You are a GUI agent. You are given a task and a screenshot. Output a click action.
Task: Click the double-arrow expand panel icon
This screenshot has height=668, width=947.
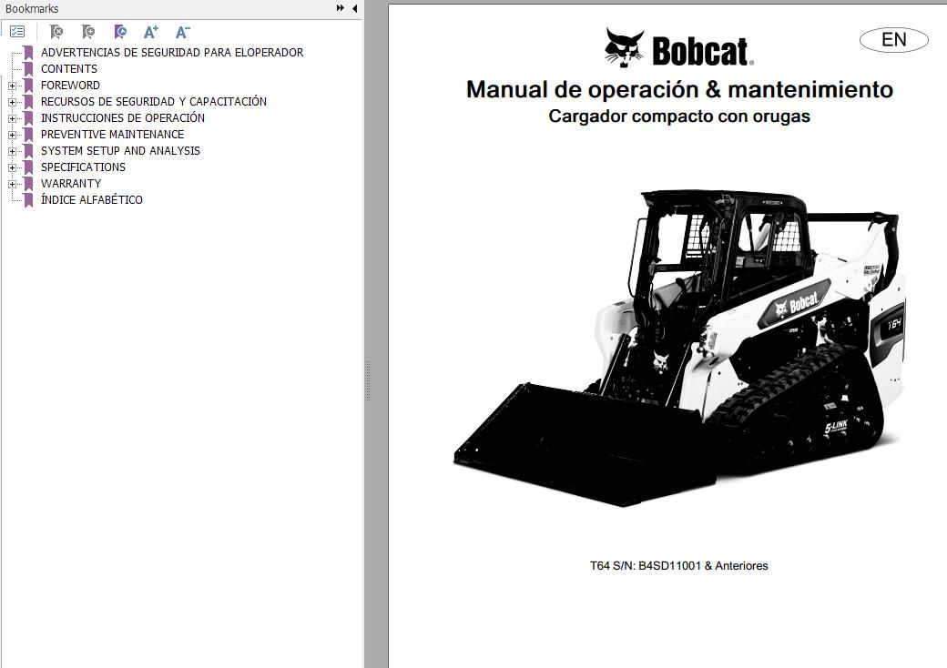click(x=341, y=8)
